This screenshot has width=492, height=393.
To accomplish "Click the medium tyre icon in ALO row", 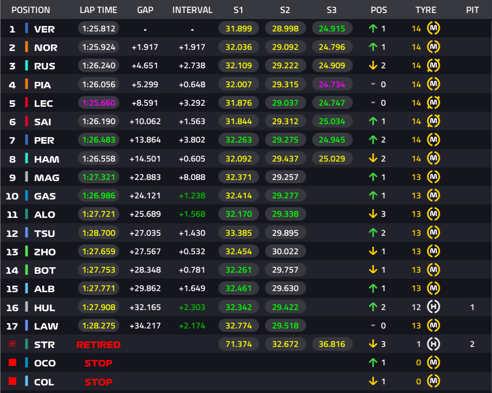I will (x=433, y=214).
